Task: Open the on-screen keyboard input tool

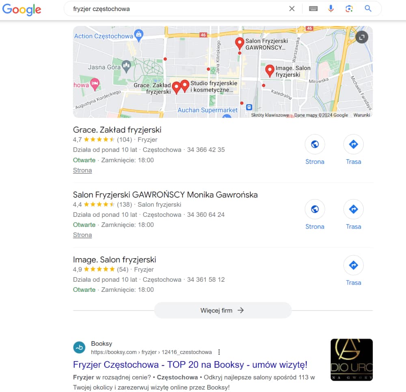Action: pos(313,9)
